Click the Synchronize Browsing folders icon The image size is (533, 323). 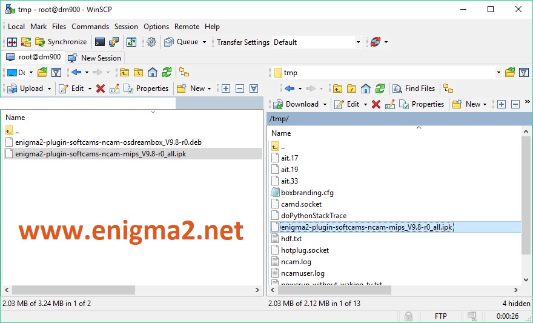(26, 42)
